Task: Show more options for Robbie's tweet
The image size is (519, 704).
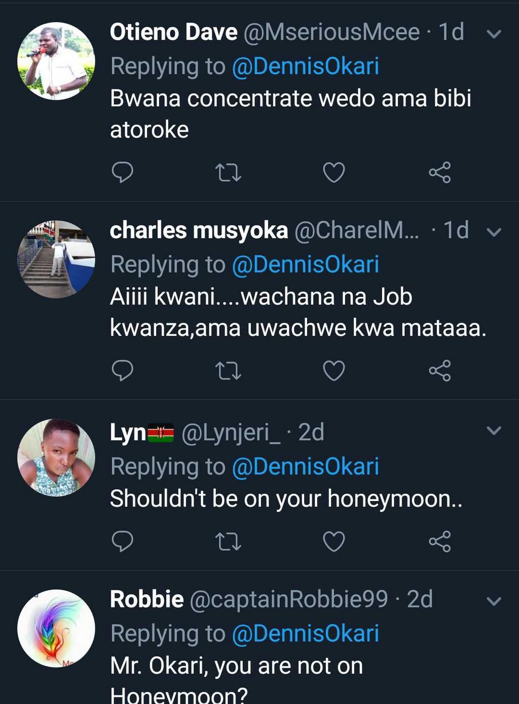Action: 494,601
